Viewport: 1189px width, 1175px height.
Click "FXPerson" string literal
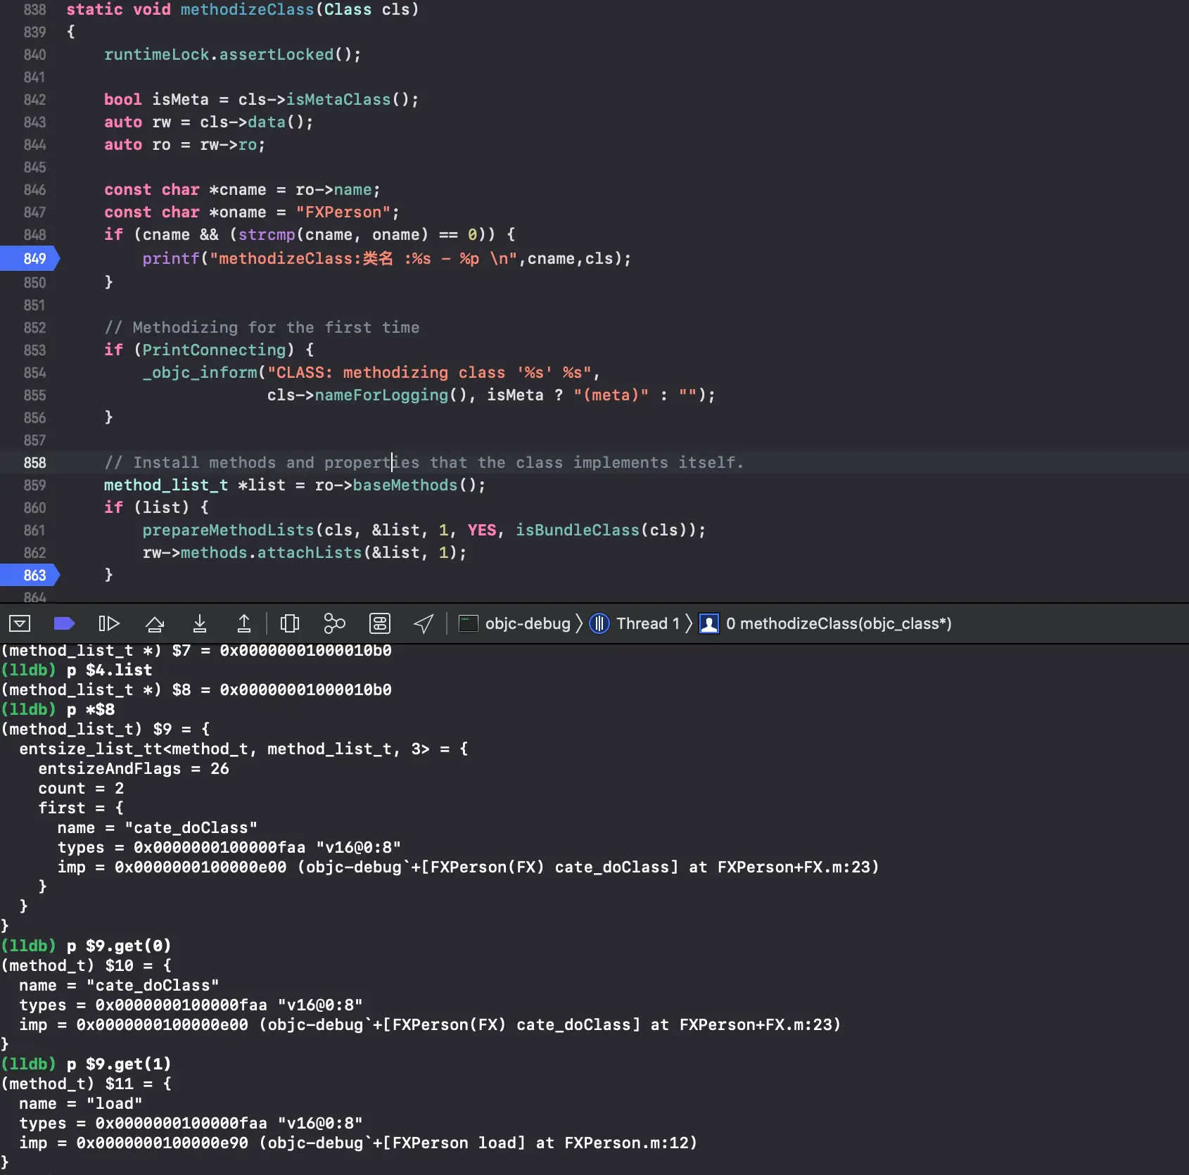click(343, 212)
